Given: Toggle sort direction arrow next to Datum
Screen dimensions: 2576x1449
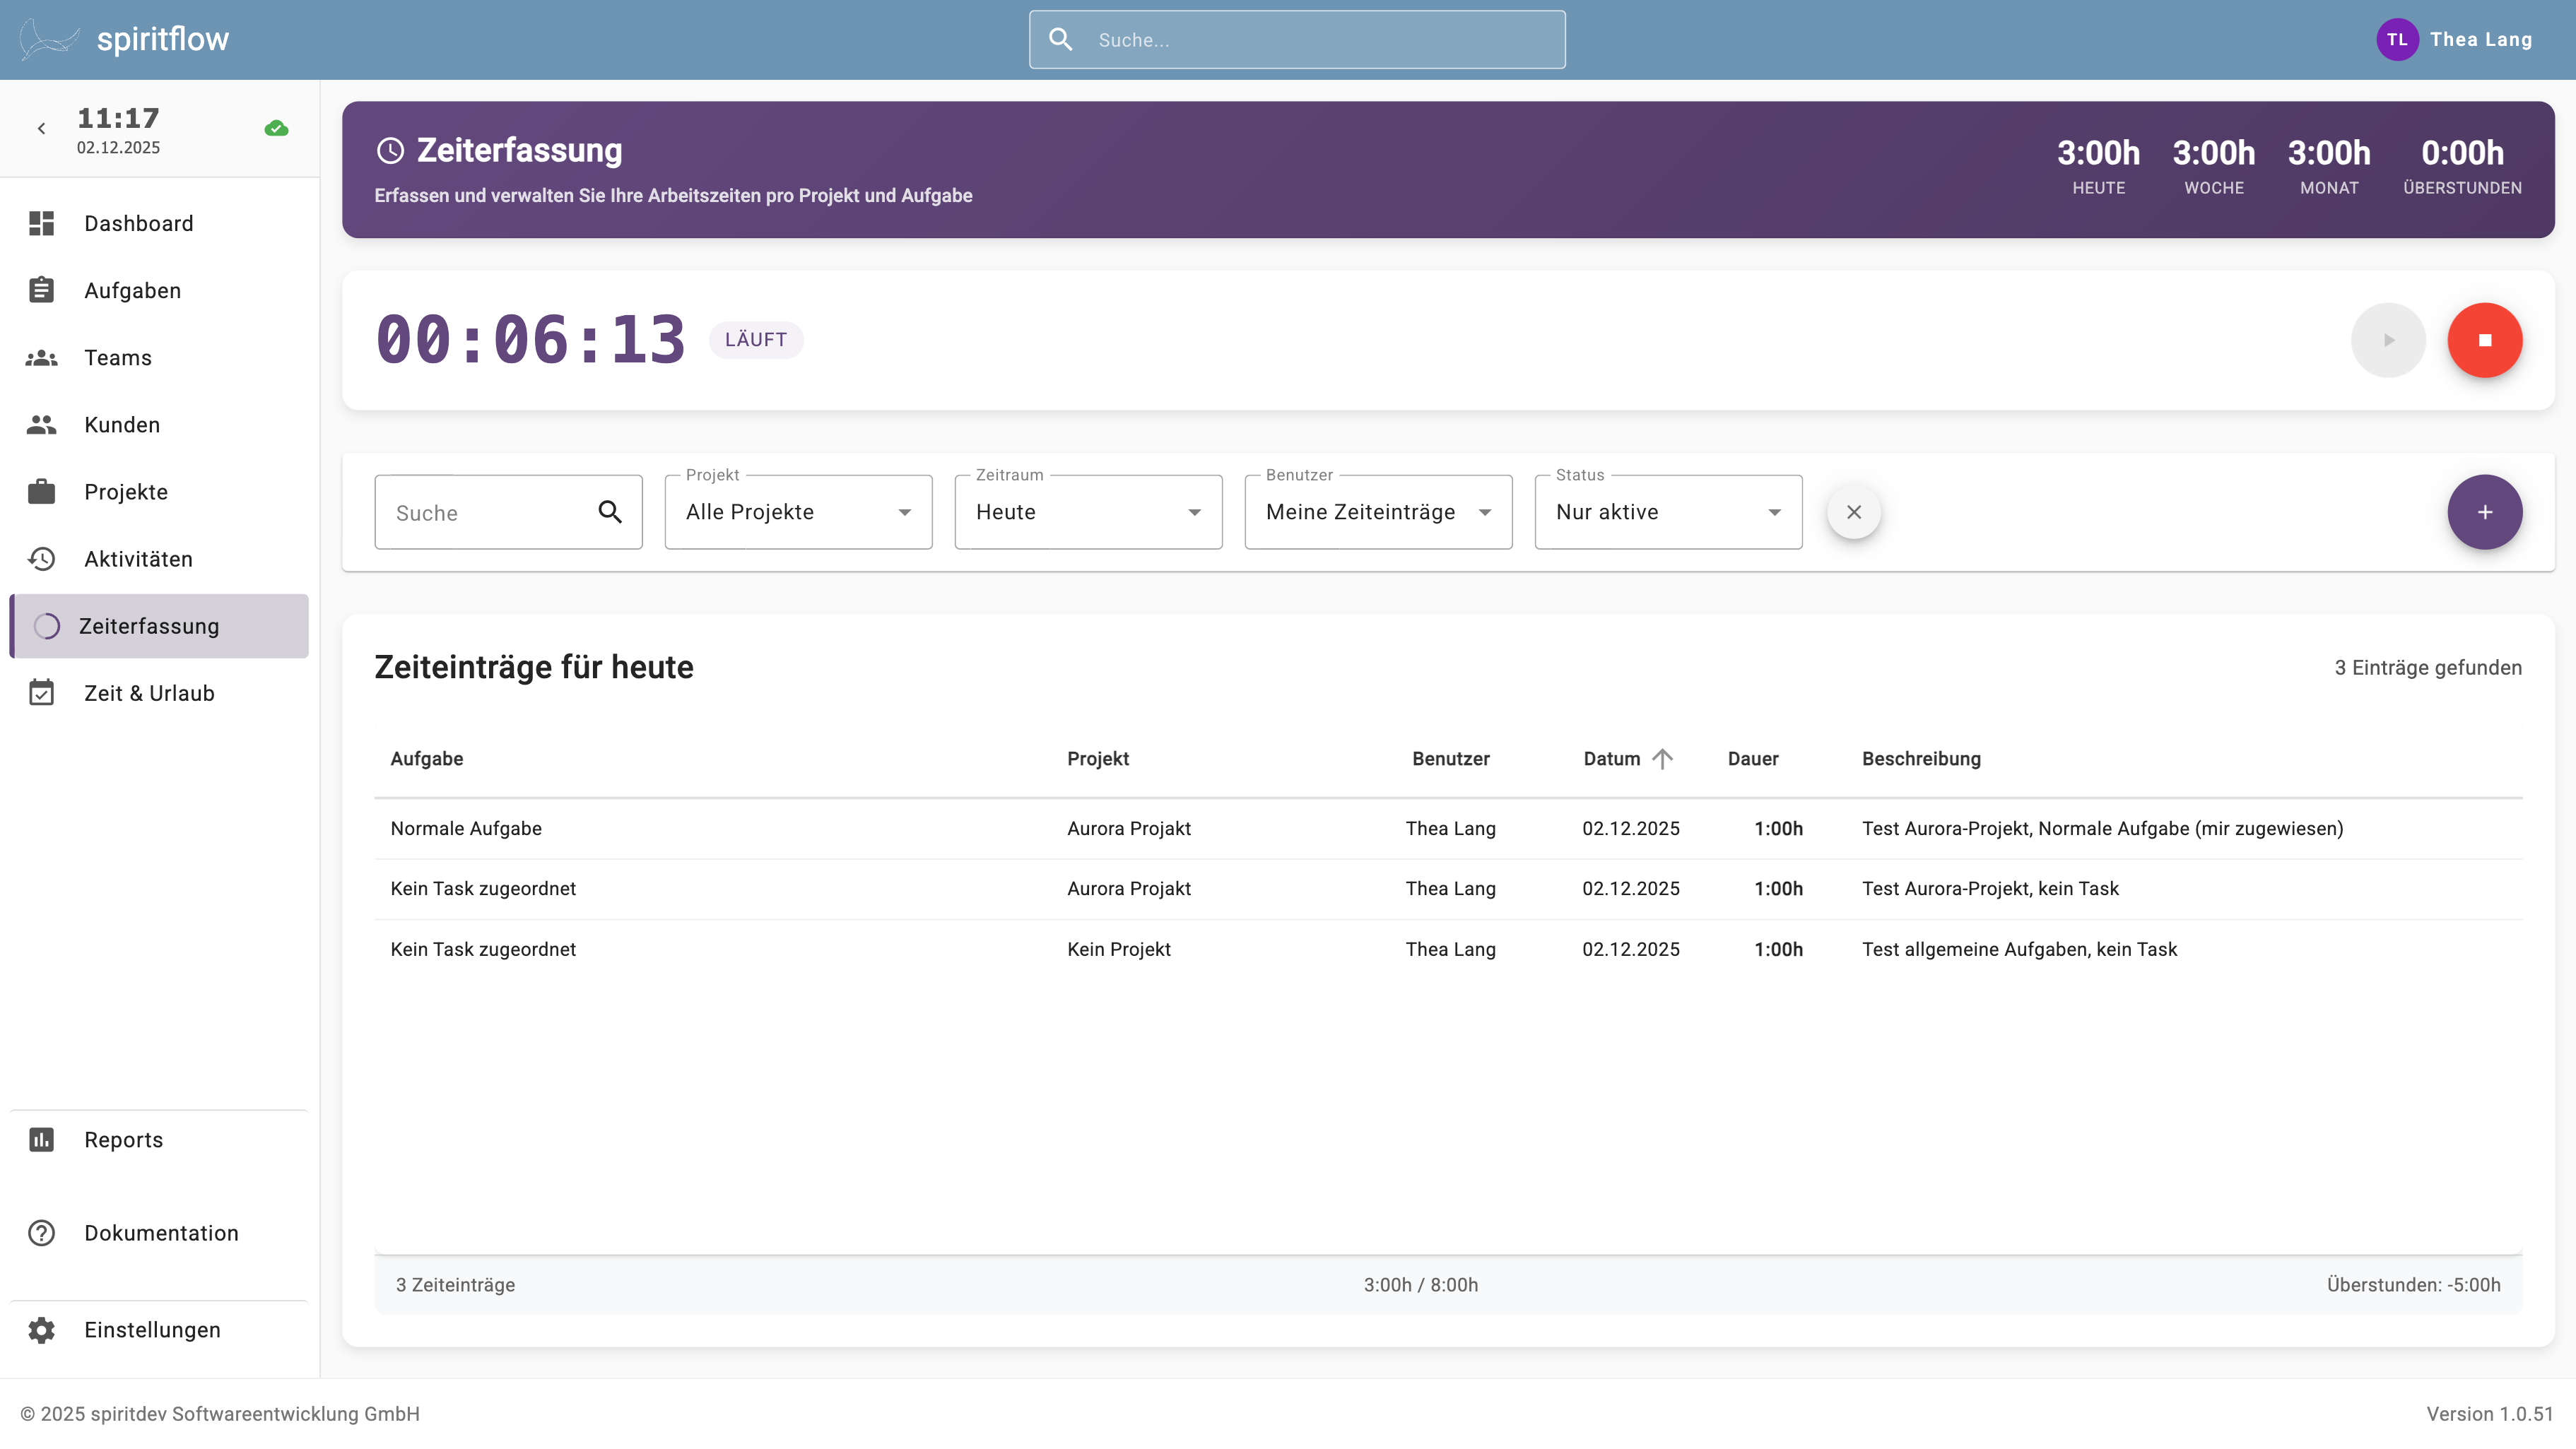Looking at the screenshot, I should point(1662,758).
